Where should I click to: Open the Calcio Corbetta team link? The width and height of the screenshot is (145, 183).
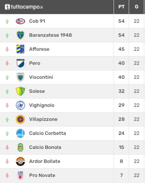click(x=48, y=133)
